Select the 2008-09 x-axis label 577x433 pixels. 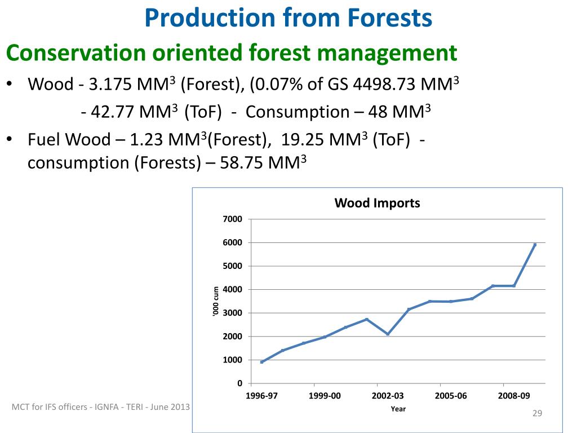tap(514, 396)
